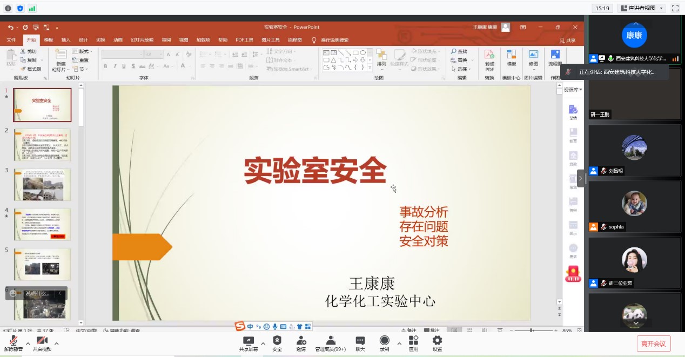Open the Apps (应用) icon
The height and width of the screenshot is (357, 685).
tap(413, 341)
